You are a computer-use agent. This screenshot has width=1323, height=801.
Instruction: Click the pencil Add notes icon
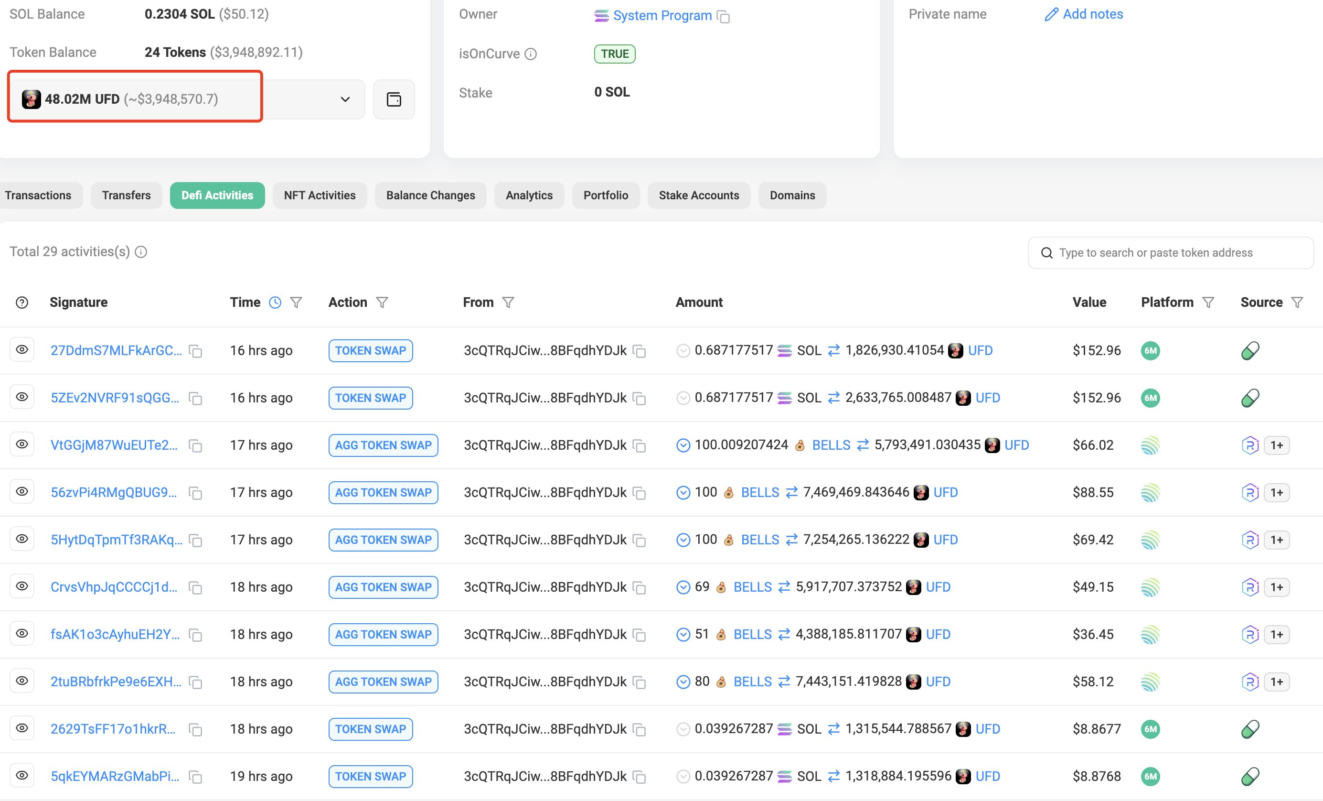tap(1051, 14)
